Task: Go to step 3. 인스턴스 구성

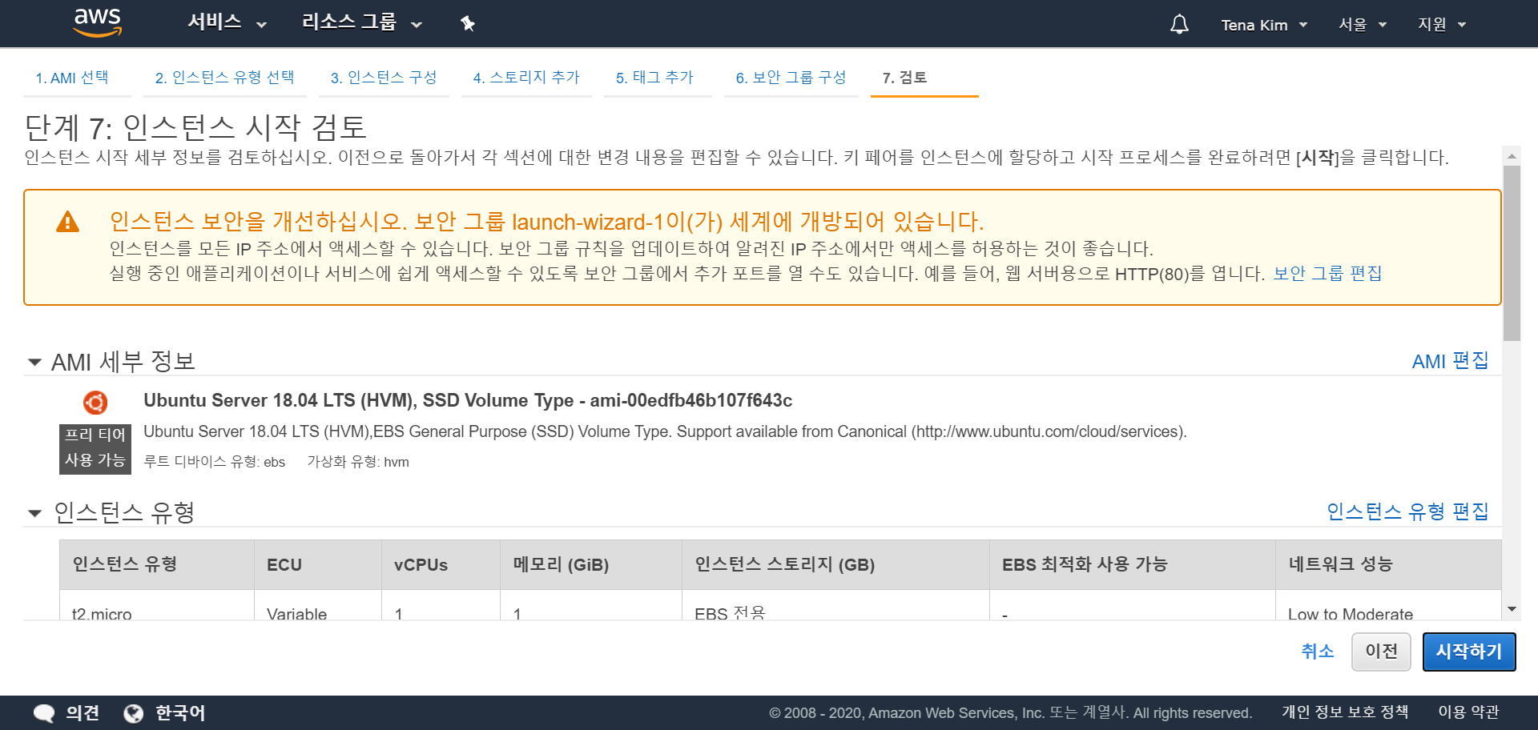Action: [384, 78]
